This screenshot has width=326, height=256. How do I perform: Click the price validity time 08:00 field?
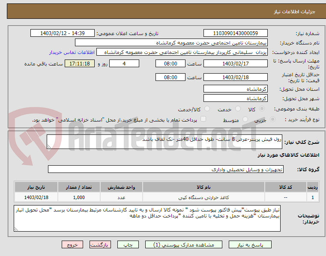tap(170, 77)
